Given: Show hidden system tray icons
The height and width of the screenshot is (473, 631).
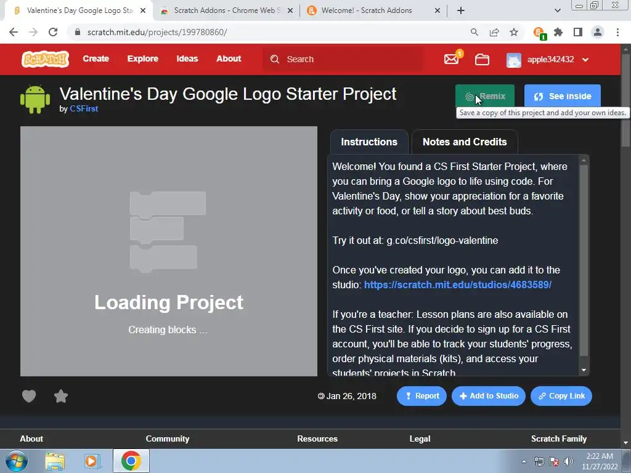Looking at the screenshot, I should coord(524,461).
